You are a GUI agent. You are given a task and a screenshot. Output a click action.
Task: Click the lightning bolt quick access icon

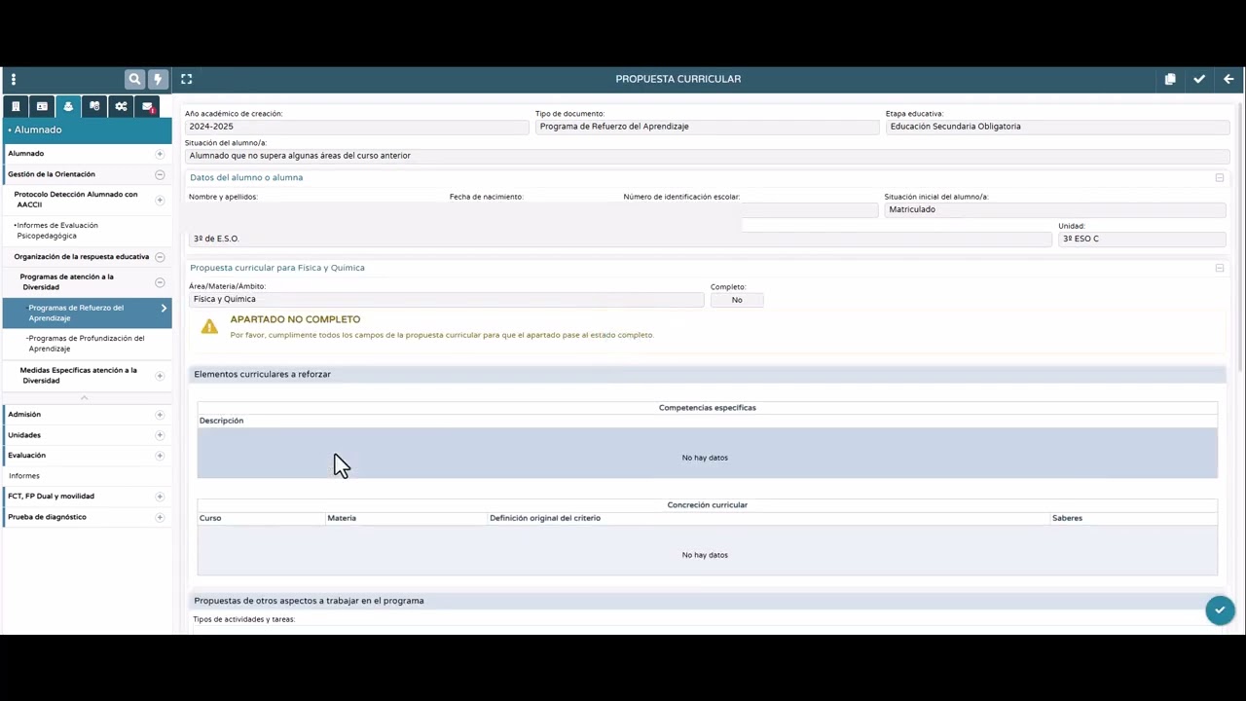click(158, 80)
